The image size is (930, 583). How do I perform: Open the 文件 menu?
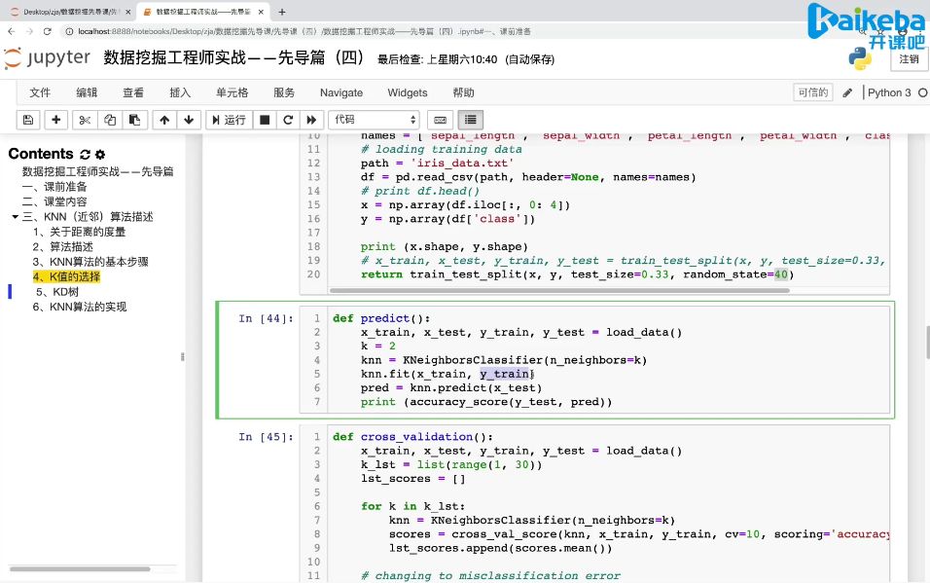click(x=39, y=91)
